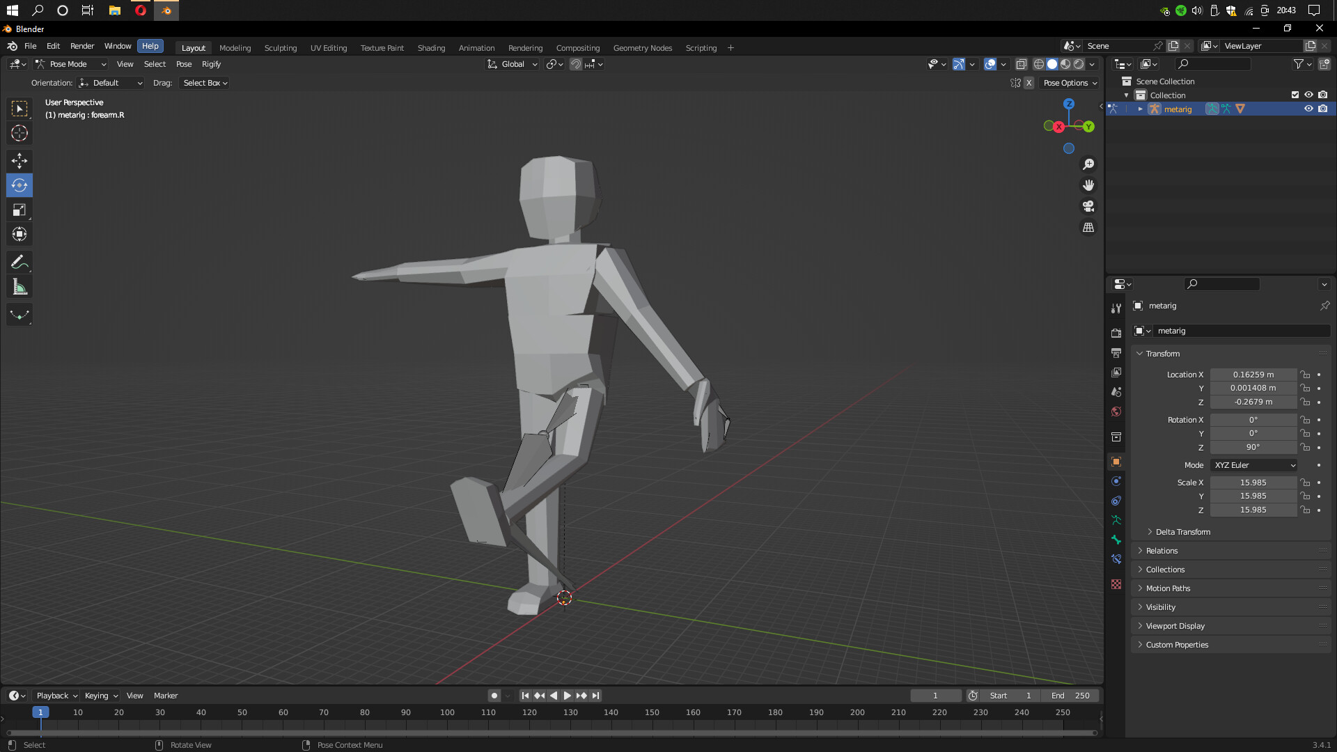Open the Drag Select Box dropdown
1337x752 pixels.
pos(205,83)
